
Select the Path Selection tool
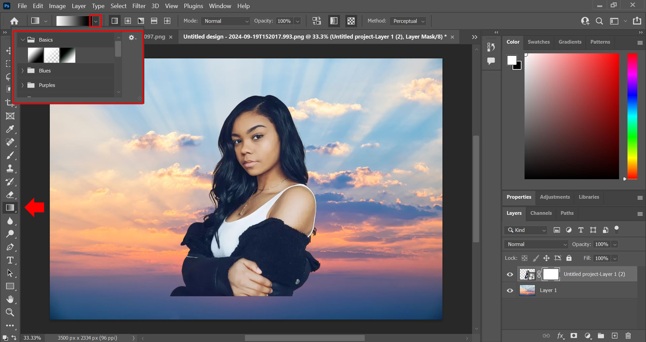(10, 273)
